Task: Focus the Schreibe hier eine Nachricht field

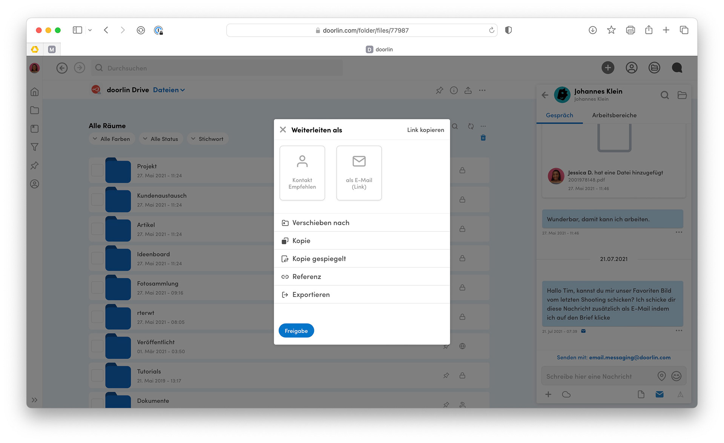Action: [x=598, y=376]
